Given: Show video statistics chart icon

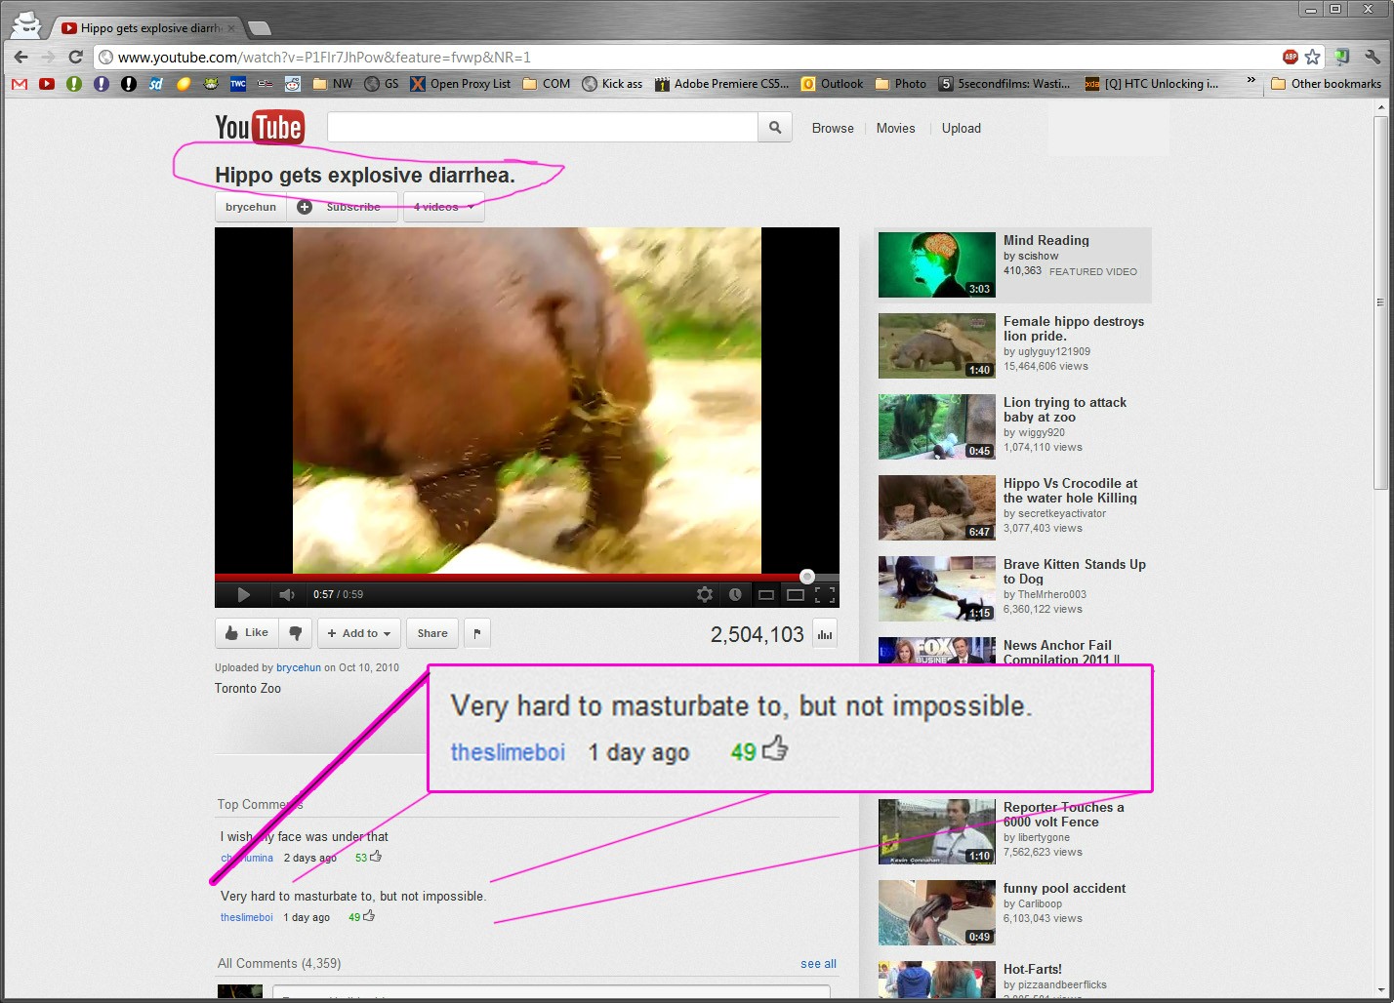Looking at the screenshot, I should click(x=825, y=635).
